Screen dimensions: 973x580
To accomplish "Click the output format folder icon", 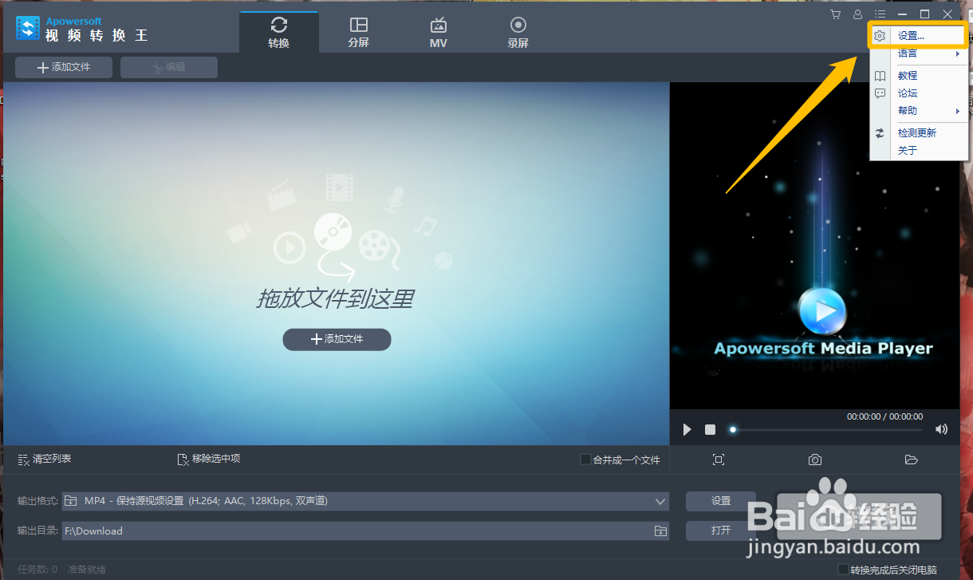I will (71, 501).
